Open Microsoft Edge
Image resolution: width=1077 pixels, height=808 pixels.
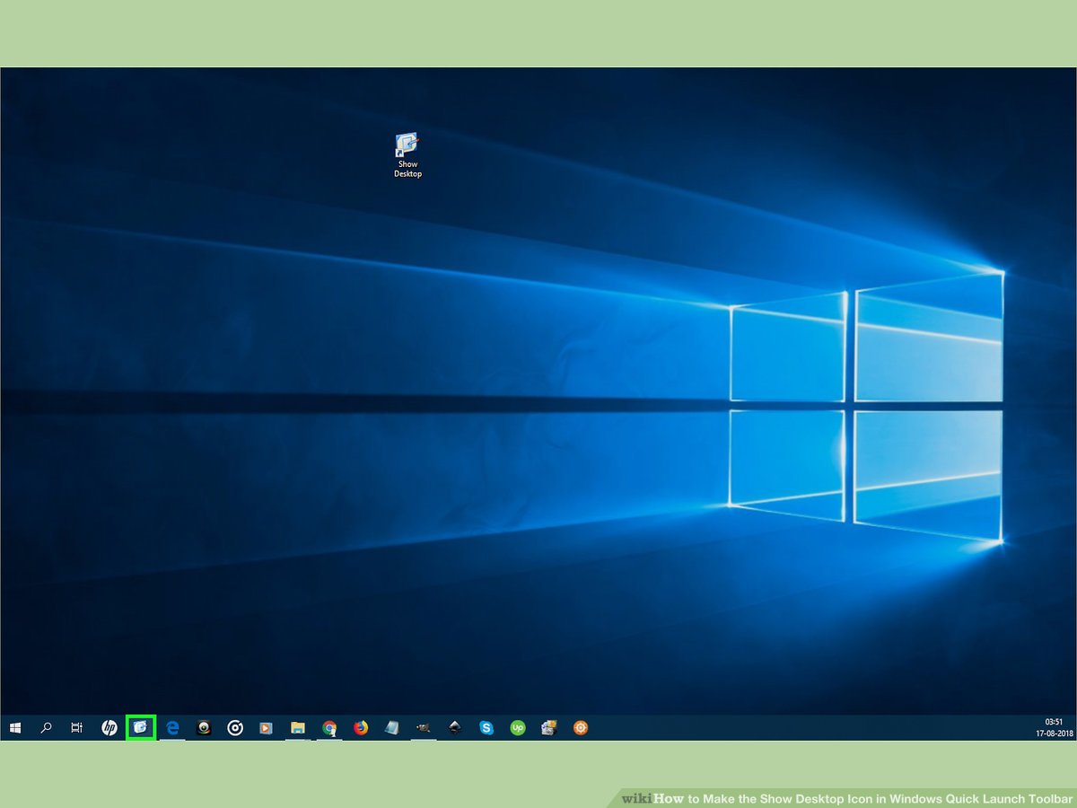[172, 727]
